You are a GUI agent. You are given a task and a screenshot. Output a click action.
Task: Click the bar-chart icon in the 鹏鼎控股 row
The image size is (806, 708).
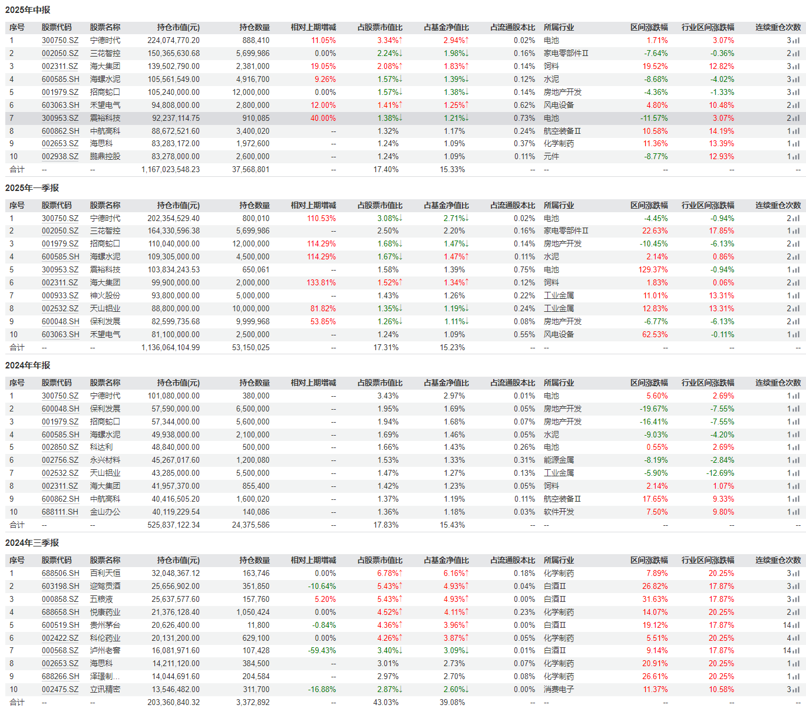click(x=796, y=157)
